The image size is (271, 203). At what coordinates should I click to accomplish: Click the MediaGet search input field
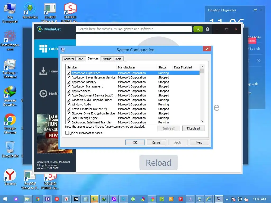(x=134, y=29)
